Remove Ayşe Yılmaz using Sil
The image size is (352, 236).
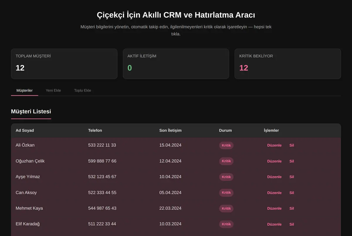coord(292,177)
